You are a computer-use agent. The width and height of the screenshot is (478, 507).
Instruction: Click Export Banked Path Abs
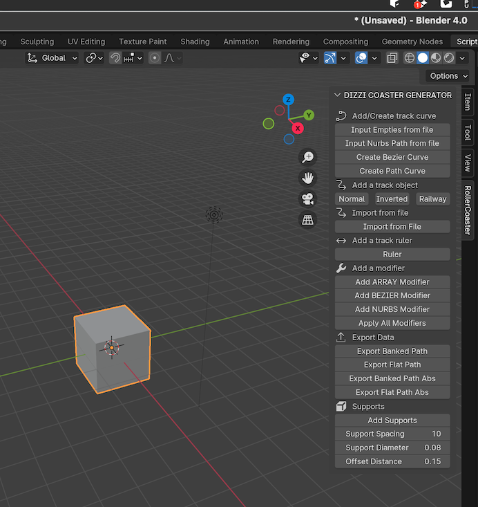[392, 379]
